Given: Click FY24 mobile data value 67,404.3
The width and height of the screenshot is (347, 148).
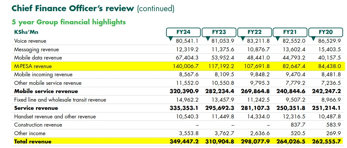Looking at the screenshot, I should click(x=187, y=58).
